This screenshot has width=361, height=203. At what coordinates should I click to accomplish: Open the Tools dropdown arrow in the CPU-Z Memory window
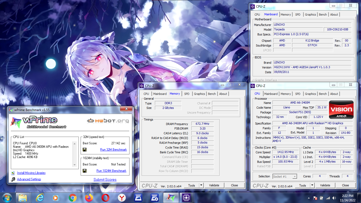coord(201,185)
